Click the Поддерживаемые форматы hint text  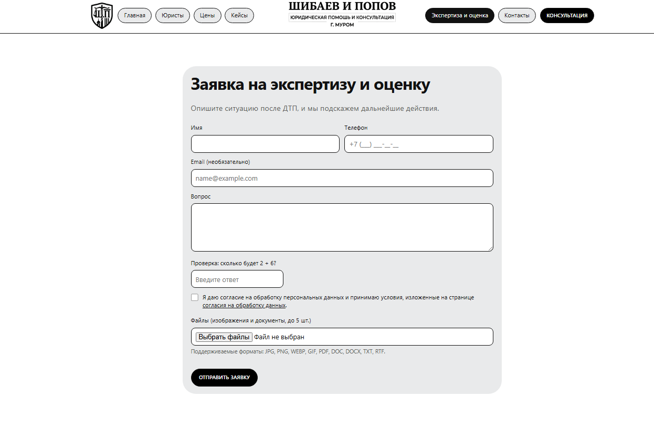[x=288, y=352]
